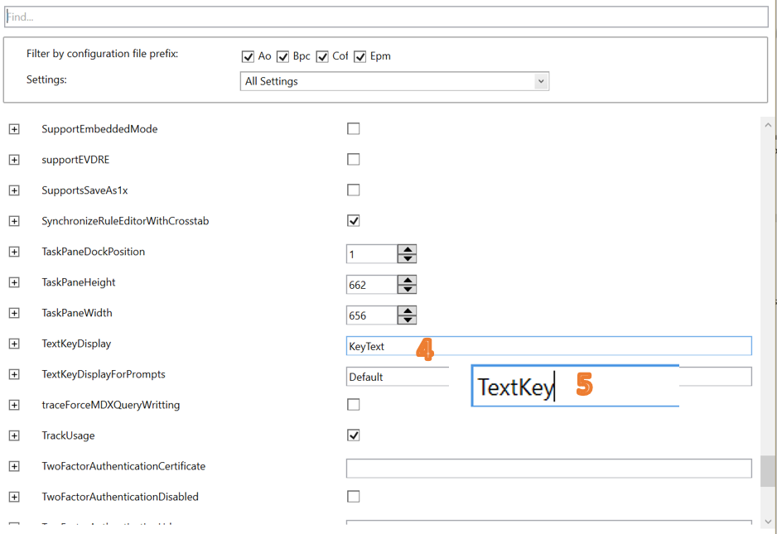The height and width of the screenshot is (534, 777).
Task: Click the TaskPaneHeight value field
Action: coord(372,285)
